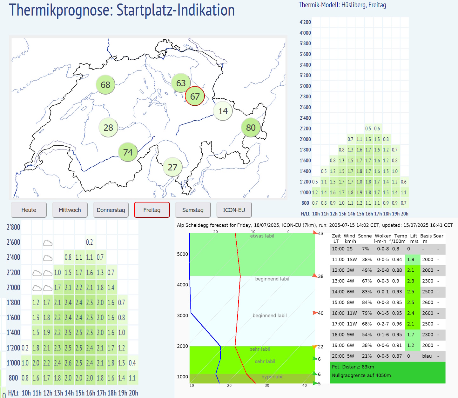Click the orange wind arrow labeled 43

point(315,233)
